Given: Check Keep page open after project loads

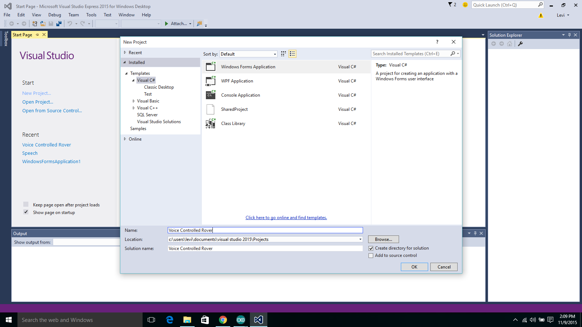Looking at the screenshot, I should [25, 204].
